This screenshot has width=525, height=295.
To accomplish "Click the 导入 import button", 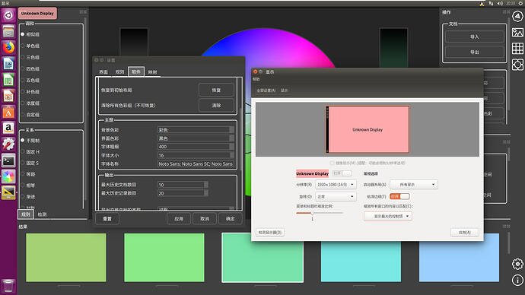I will click(x=475, y=36).
